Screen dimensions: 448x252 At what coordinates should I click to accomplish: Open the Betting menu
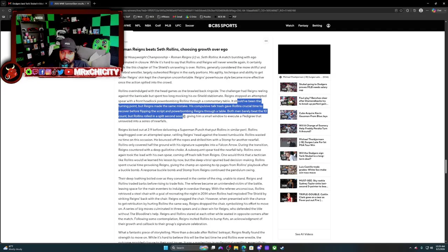(317, 26)
